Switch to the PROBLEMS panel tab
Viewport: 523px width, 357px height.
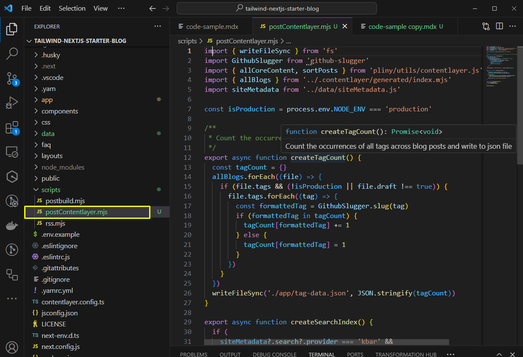(x=194, y=354)
